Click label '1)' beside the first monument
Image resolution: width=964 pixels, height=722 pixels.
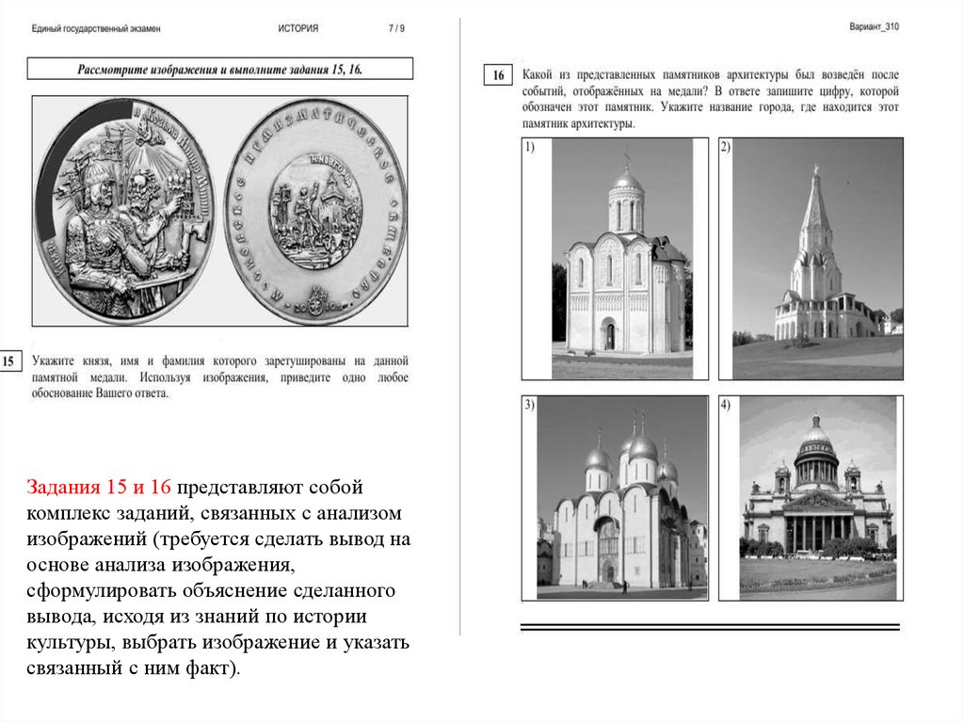click(530, 146)
